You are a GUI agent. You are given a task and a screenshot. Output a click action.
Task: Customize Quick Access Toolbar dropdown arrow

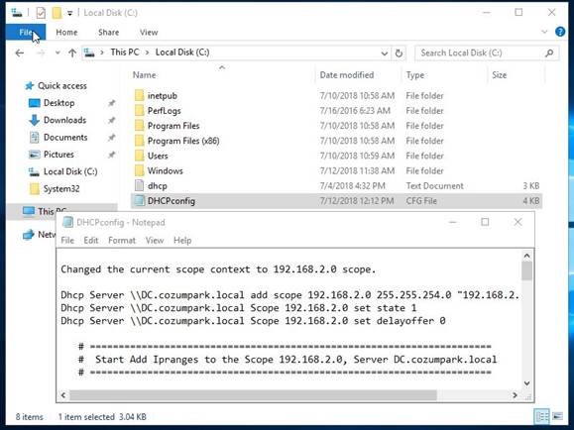pos(69,13)
